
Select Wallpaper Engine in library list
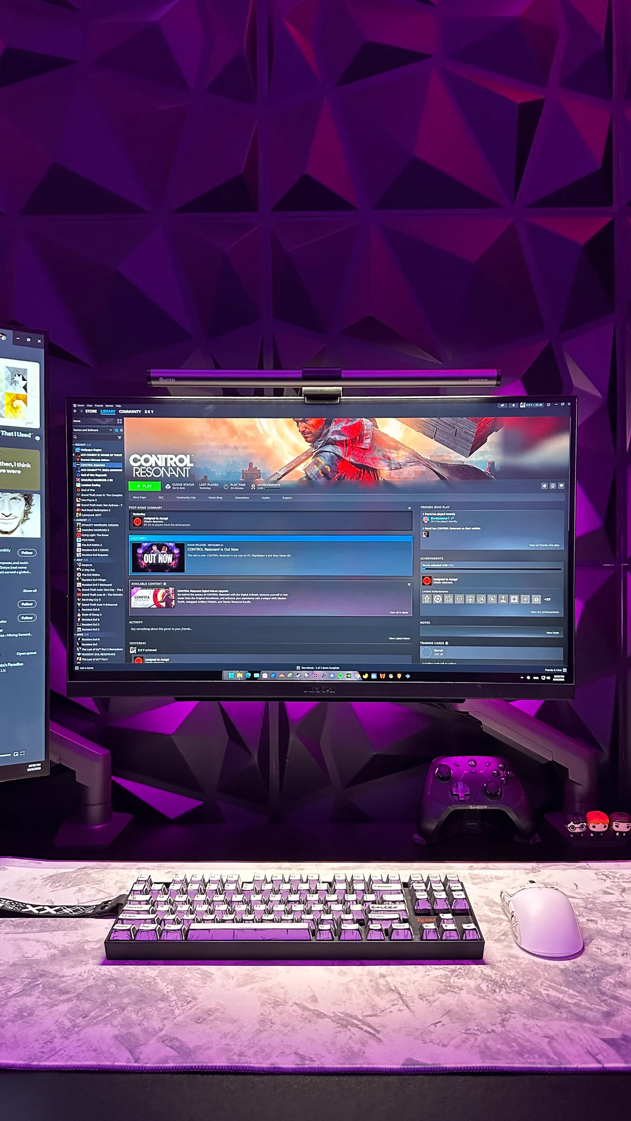pos(88,450)
